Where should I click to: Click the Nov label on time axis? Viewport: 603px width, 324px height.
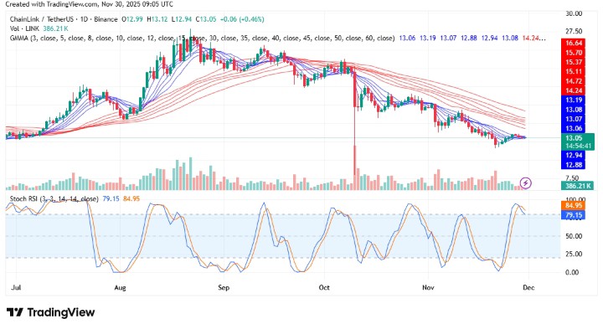click(428, 287)
